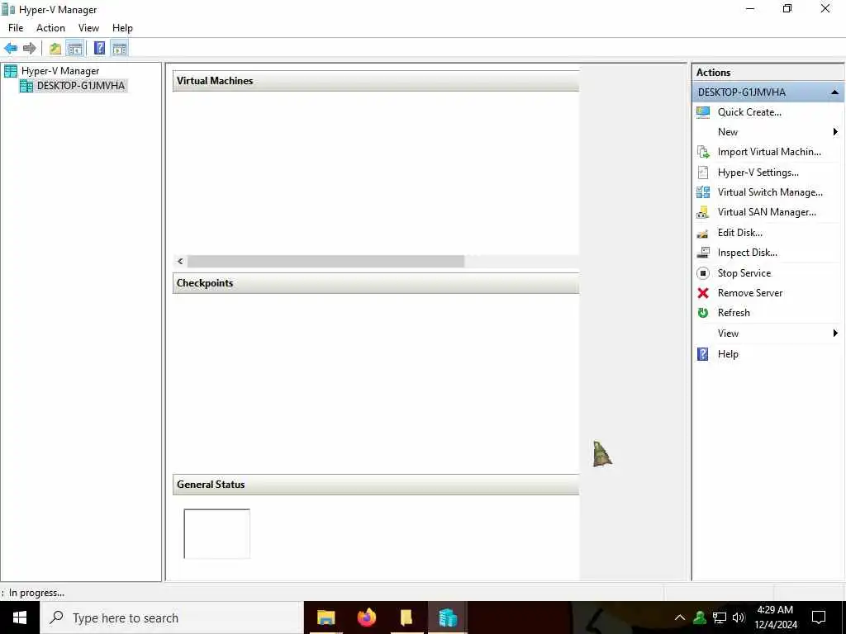Click the Forward arrow toolbar icon
This screenshot has width=846, height=634.
30,49
